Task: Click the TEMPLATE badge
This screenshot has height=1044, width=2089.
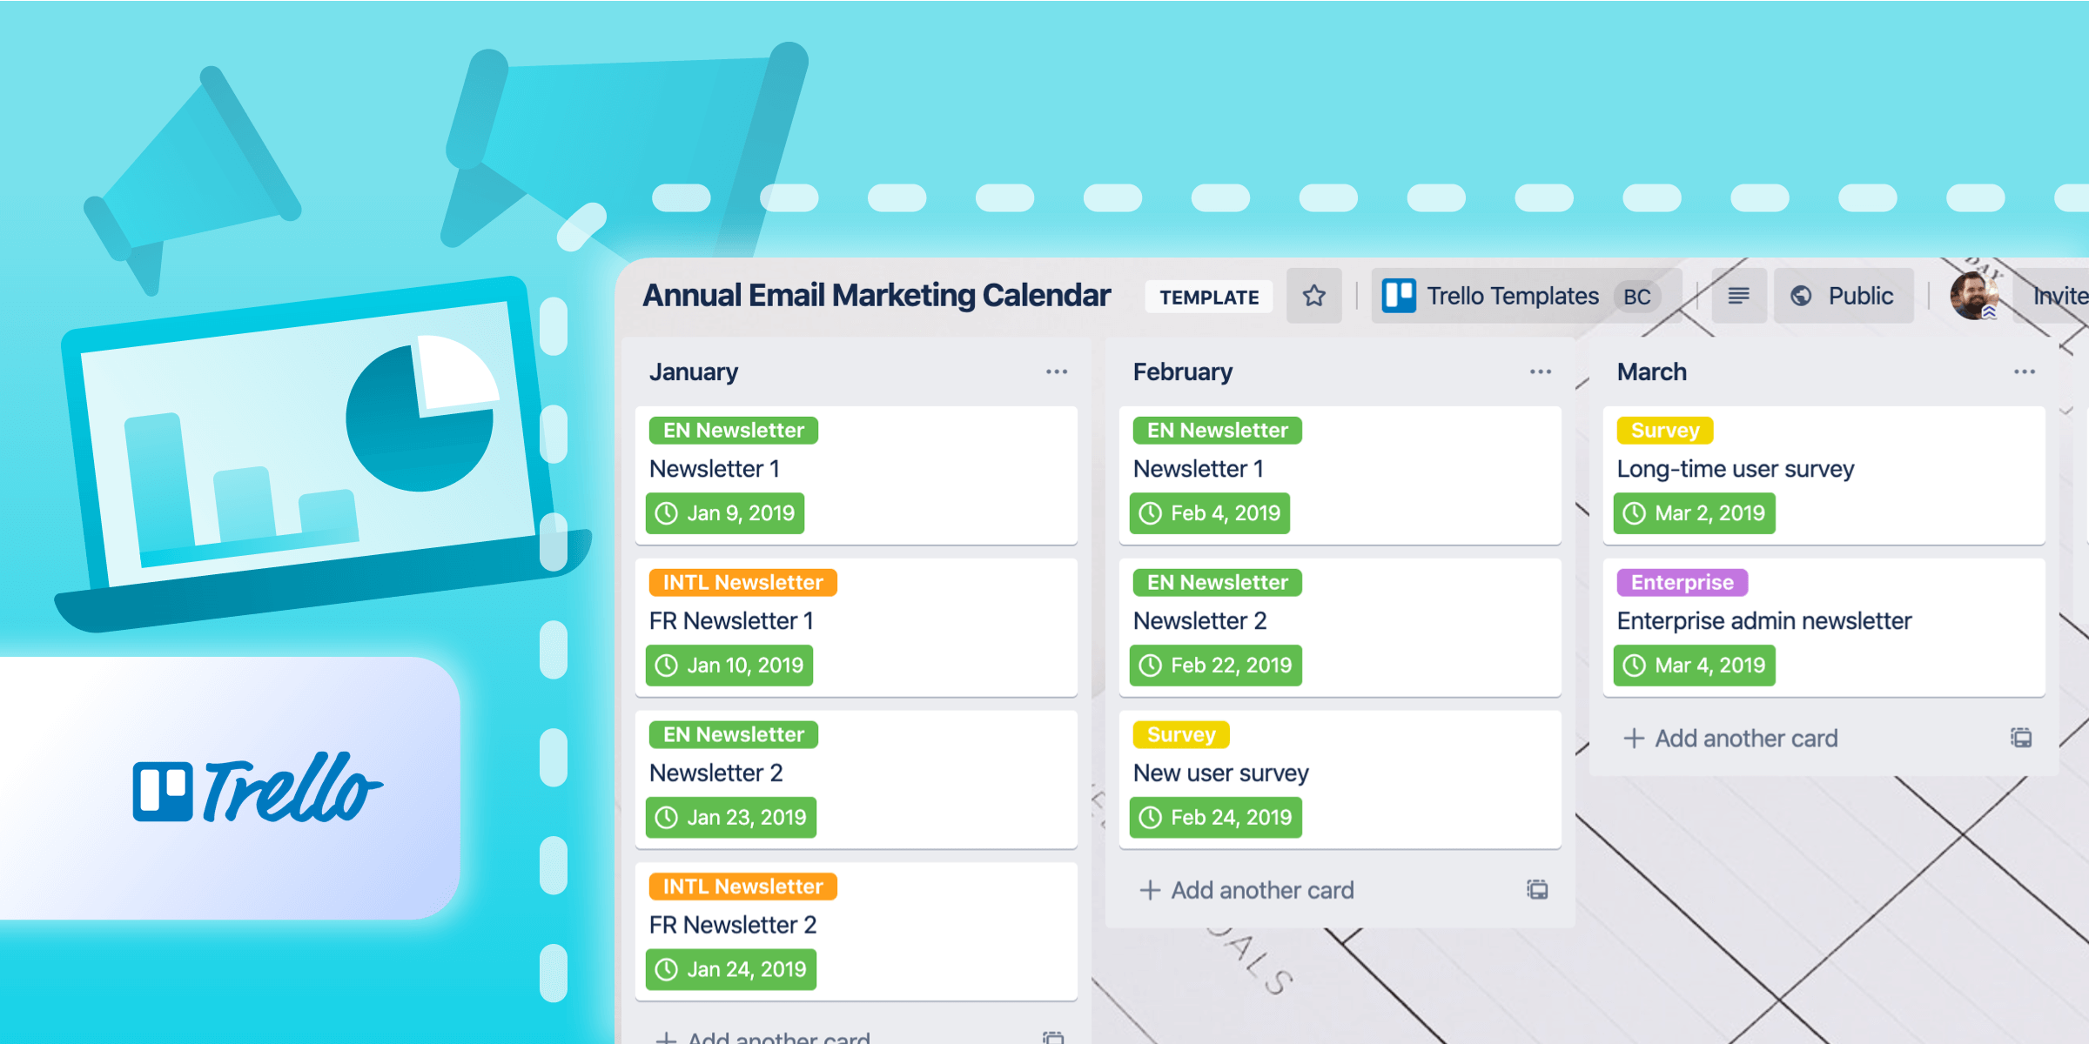Action: (1209, 297)
